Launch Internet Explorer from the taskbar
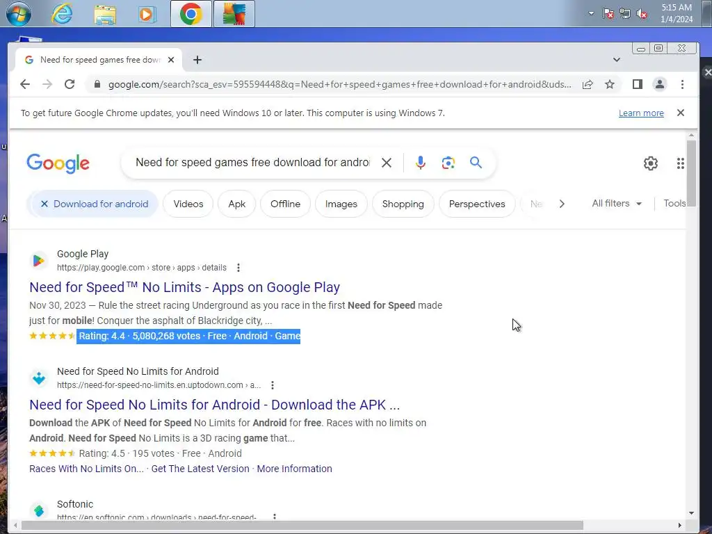This screenshot has height=534, width=712. click(62, 14)
